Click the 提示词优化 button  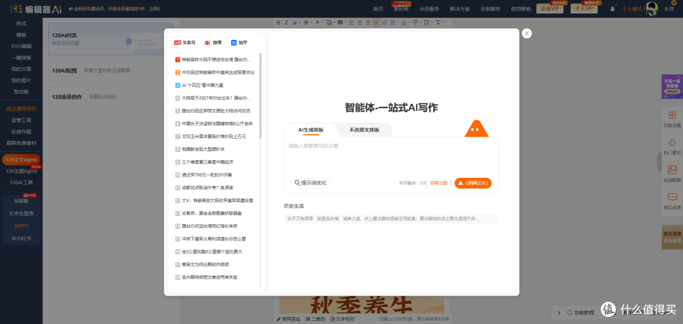(x=310, y=183)
